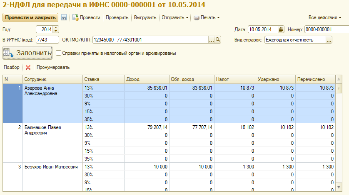This screenshot has width=349, height=195.
Task: Click the Ставка column header
Action: 103,79
